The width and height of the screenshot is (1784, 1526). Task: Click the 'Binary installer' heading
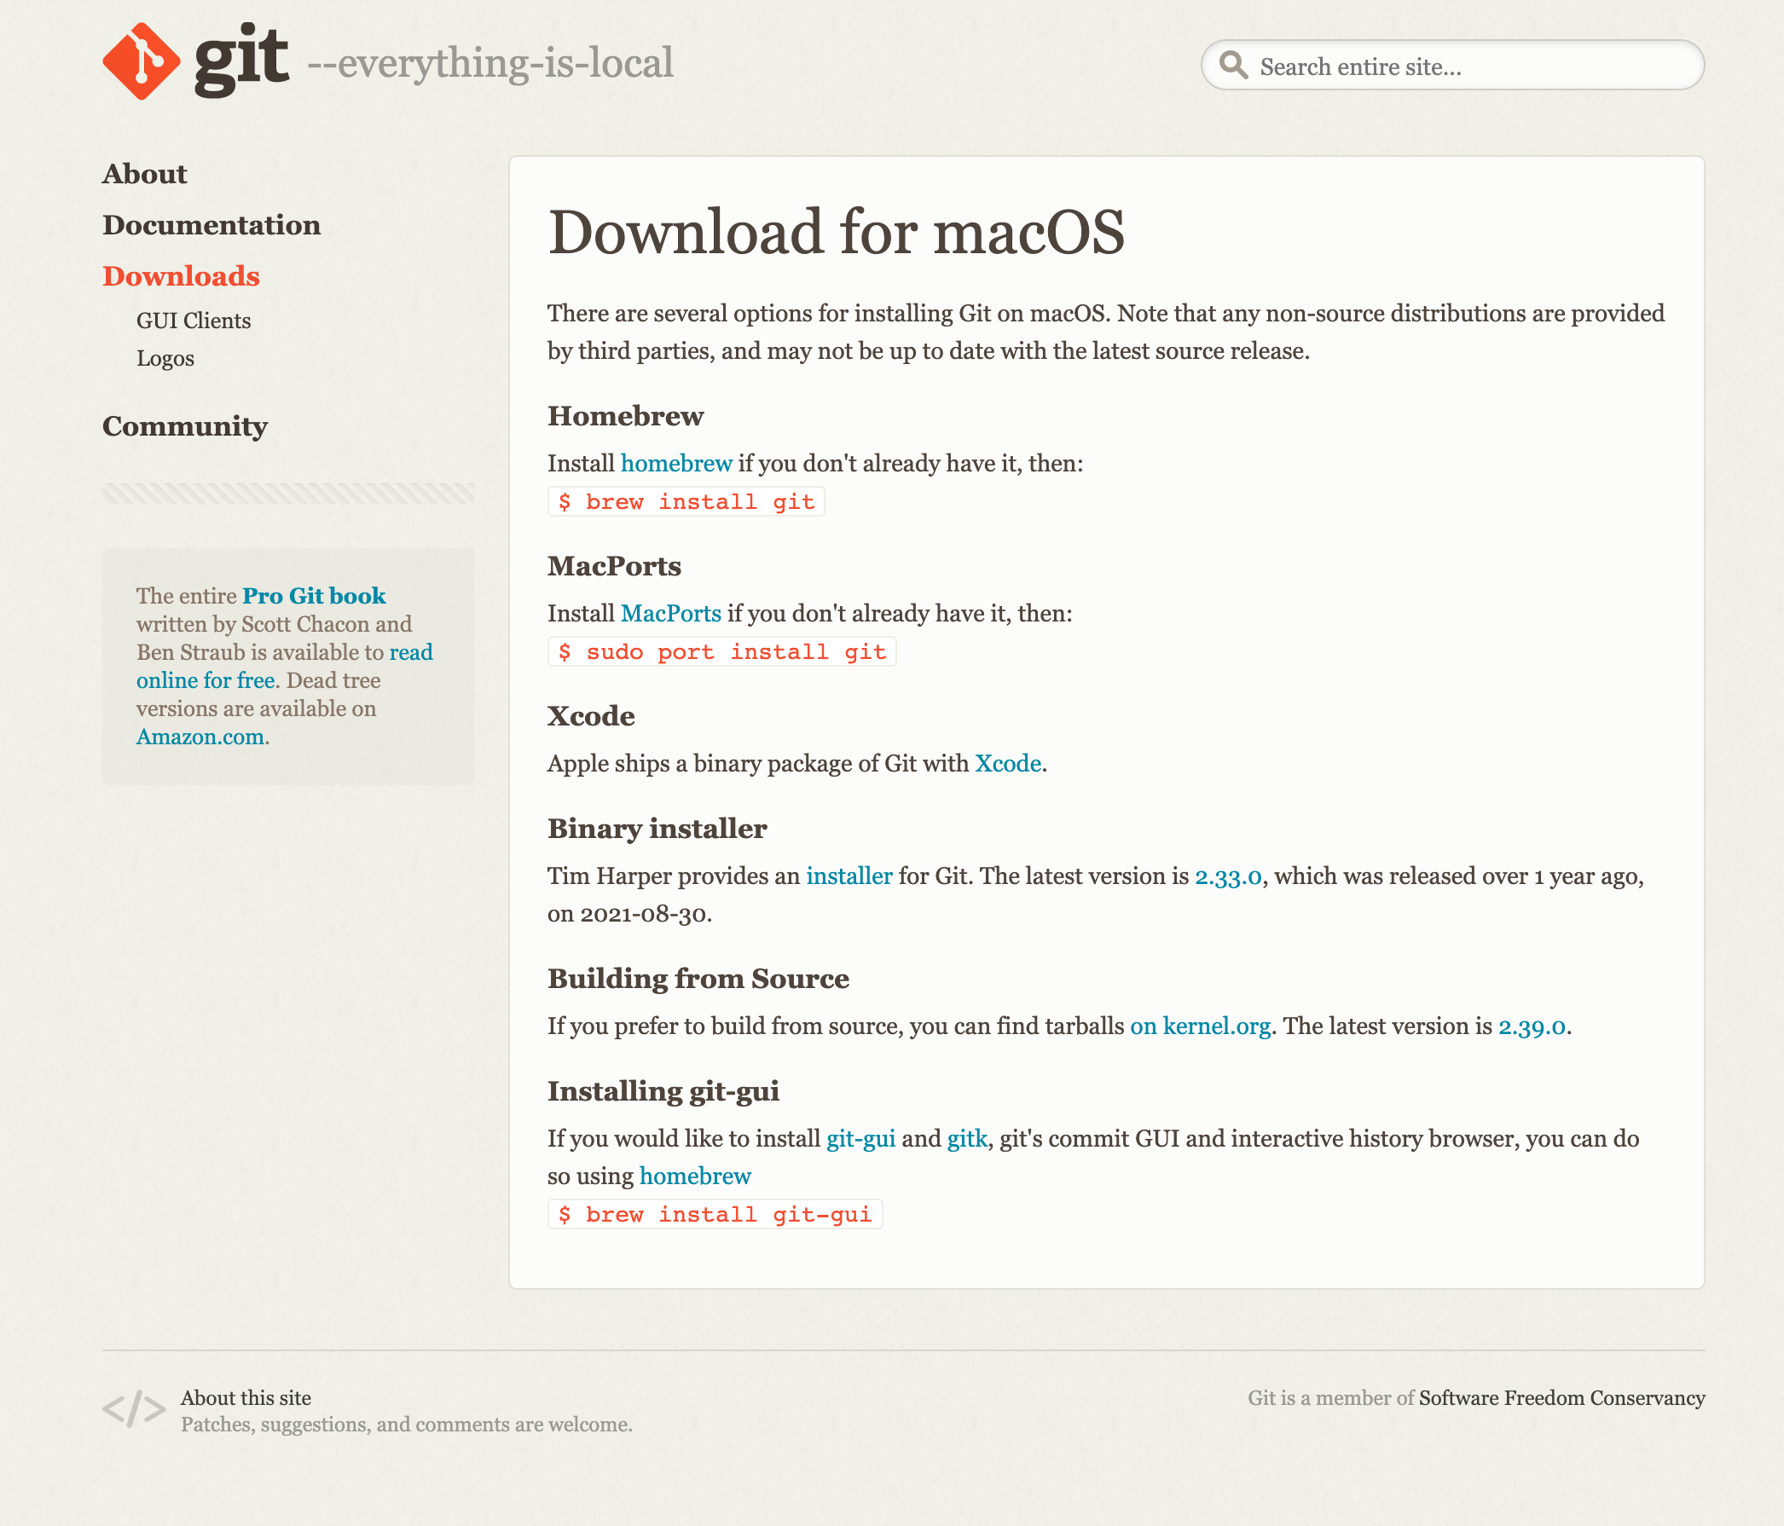[x=657, y=829]
